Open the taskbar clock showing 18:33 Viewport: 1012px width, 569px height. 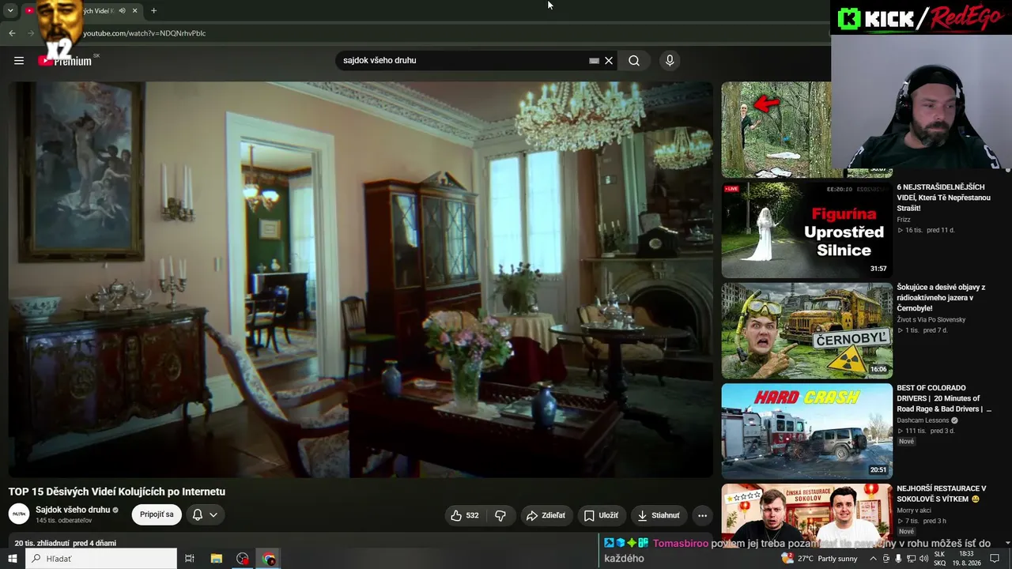(967, 559)
